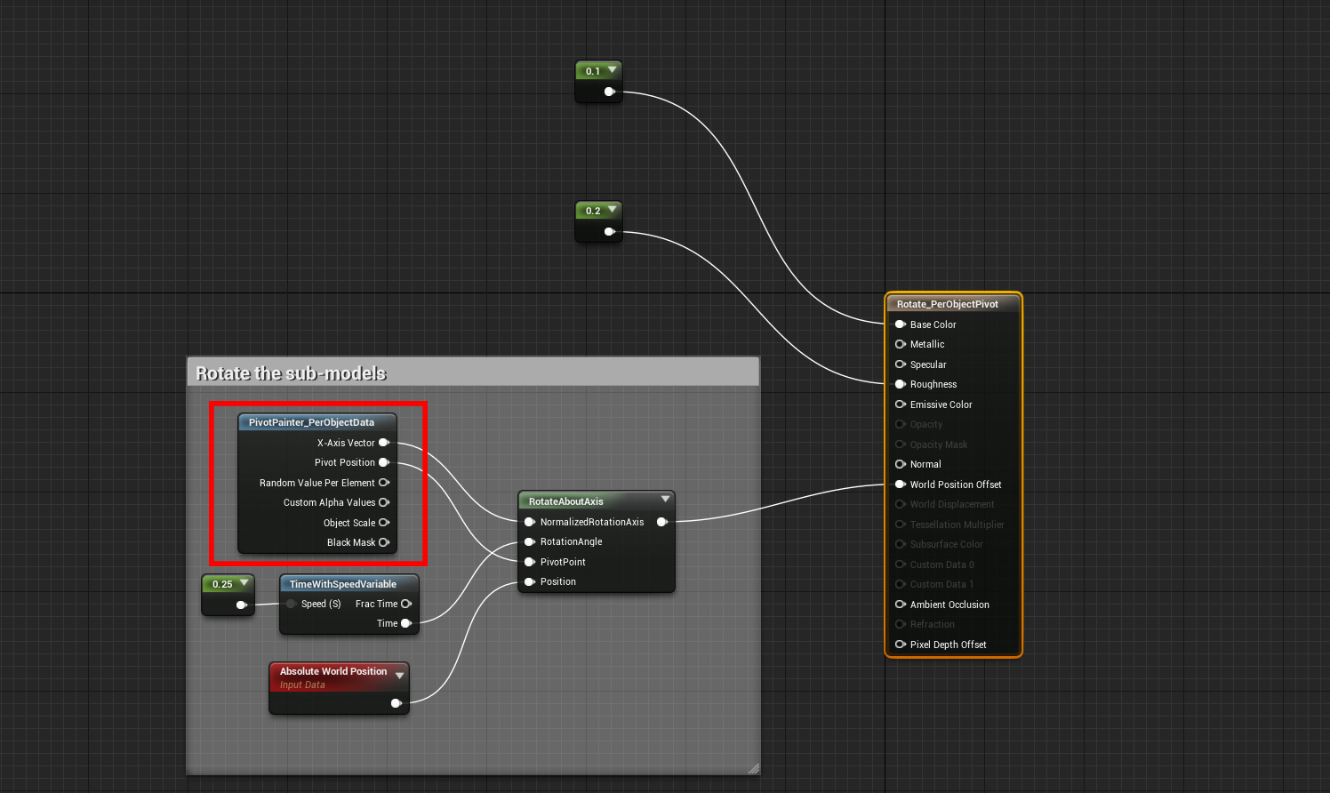Click the RotationAngle input pin
This screenshot has width=1330, height=793.
pyautogui.click(x=530, y=541)
